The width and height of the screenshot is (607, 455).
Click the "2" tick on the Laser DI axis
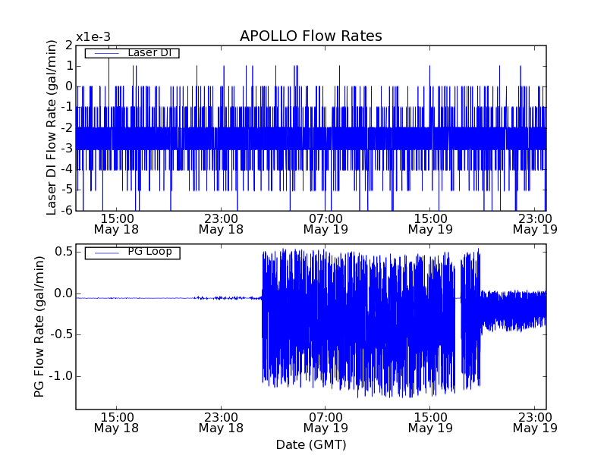(69, 45)
